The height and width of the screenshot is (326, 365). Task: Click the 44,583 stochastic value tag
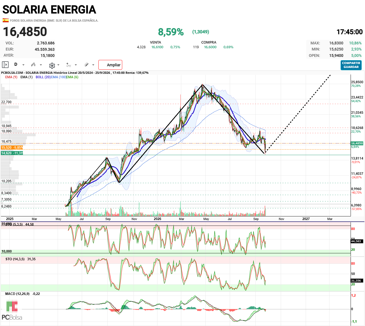356,241
